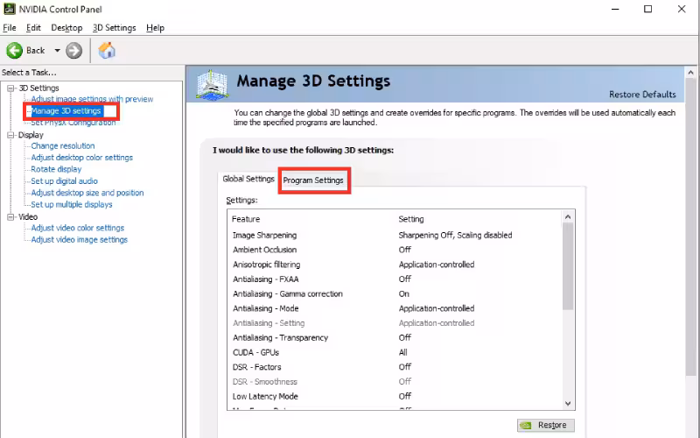The image size is (700, 438).
Task: Click the 'Sharpening Off, Scaling disabled' setting value
Action: [x=455, y=235]
